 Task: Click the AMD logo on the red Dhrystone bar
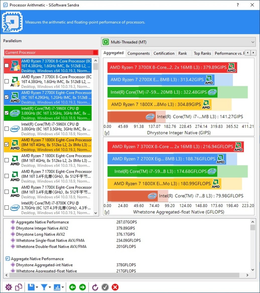(232, 67)
